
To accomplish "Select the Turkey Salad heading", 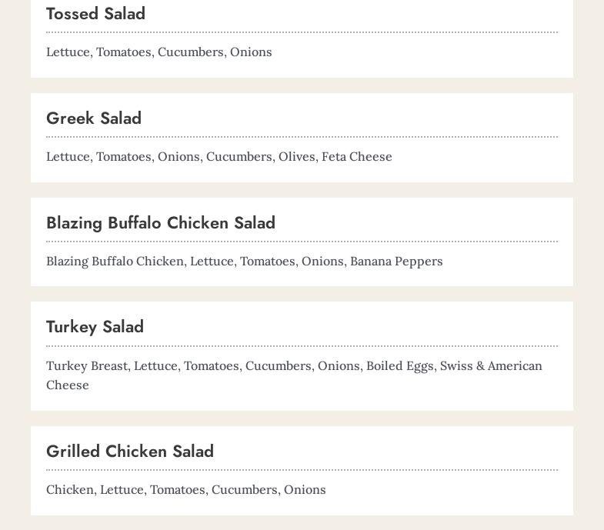I will 95,327.
